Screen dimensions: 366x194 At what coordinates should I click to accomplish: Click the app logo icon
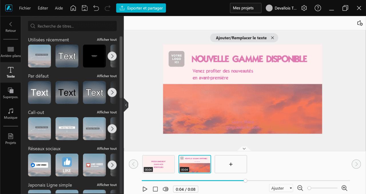coord(8,8)
